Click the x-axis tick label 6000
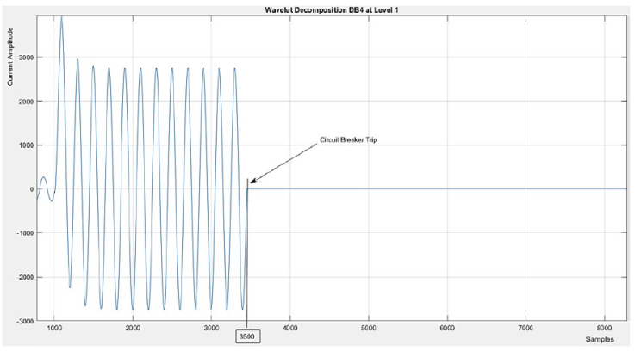The width and height of the screenshot is (635, 351). point(447,329)
